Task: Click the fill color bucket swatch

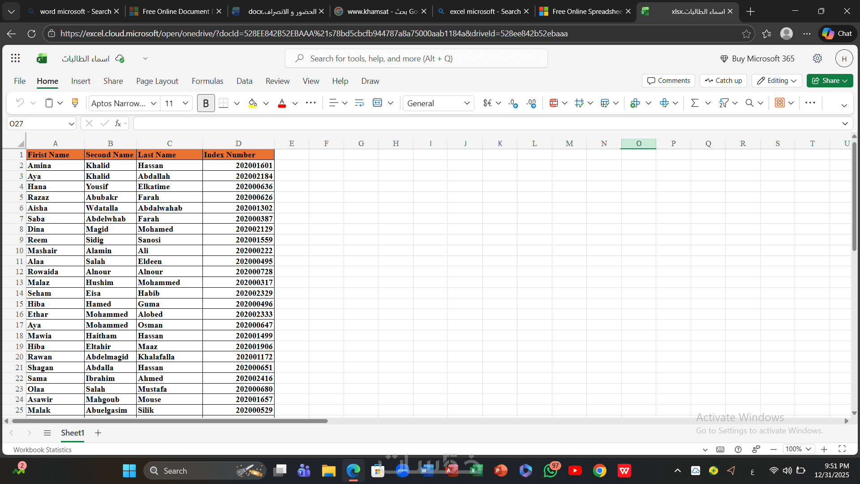Action: tap(253, 103)
